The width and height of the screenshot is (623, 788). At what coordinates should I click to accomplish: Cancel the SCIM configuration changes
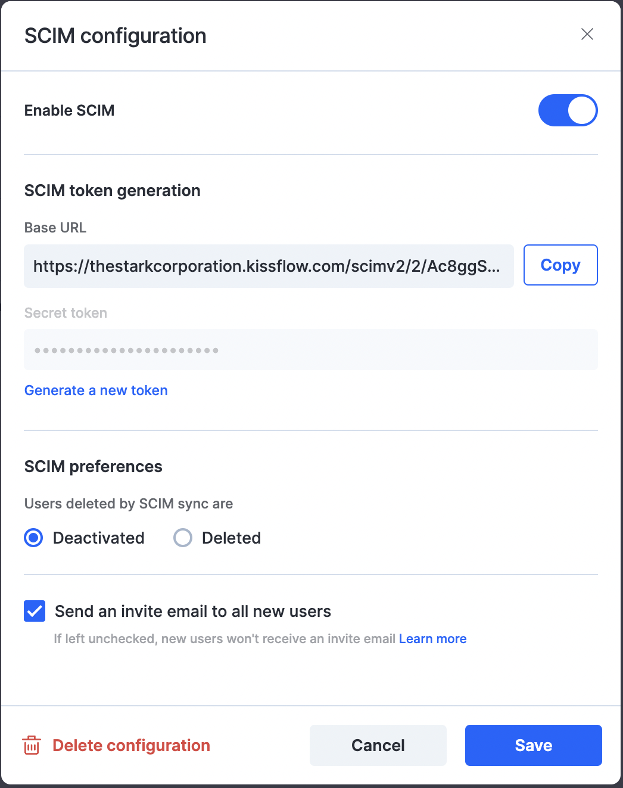378,745
